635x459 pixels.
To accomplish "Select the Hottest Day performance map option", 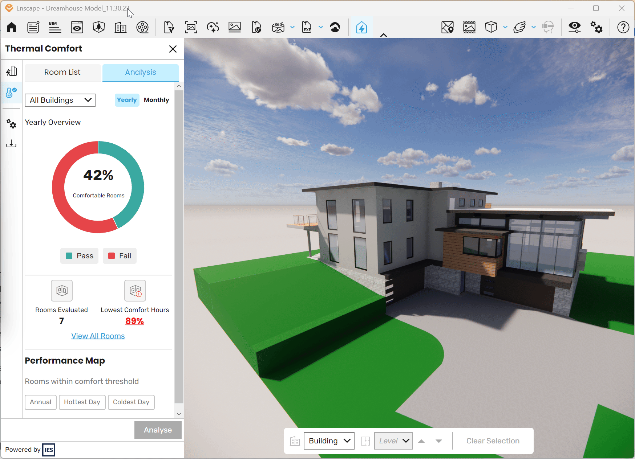I will click(x=82, y=402).
